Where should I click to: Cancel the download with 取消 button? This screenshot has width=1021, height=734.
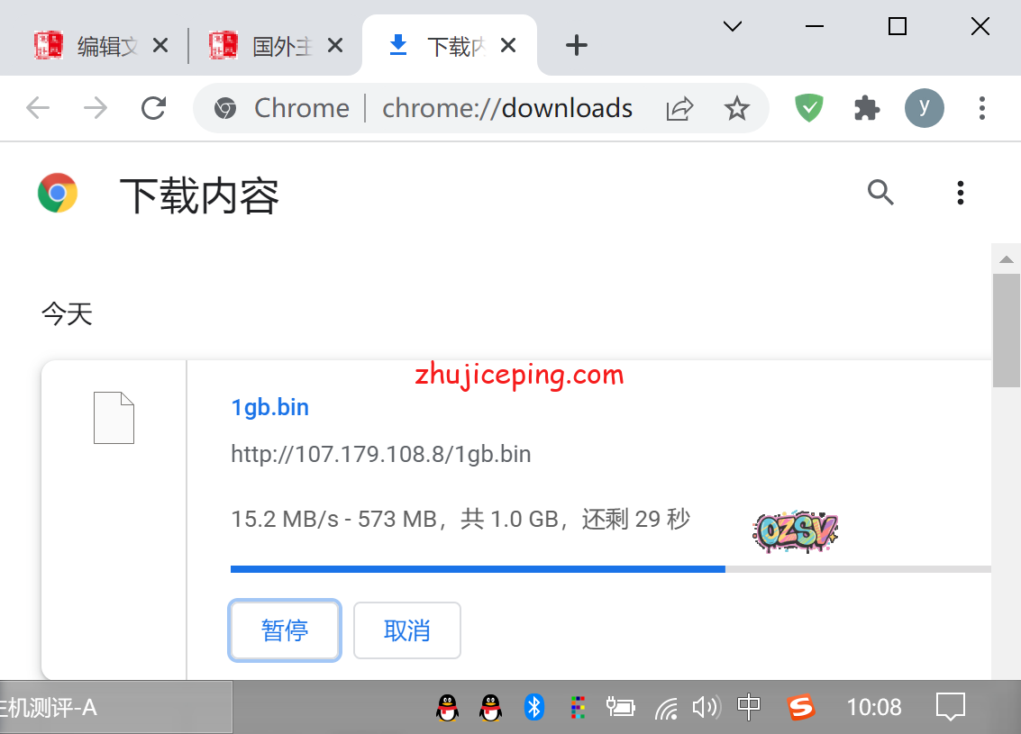click(x=407, y=630)
